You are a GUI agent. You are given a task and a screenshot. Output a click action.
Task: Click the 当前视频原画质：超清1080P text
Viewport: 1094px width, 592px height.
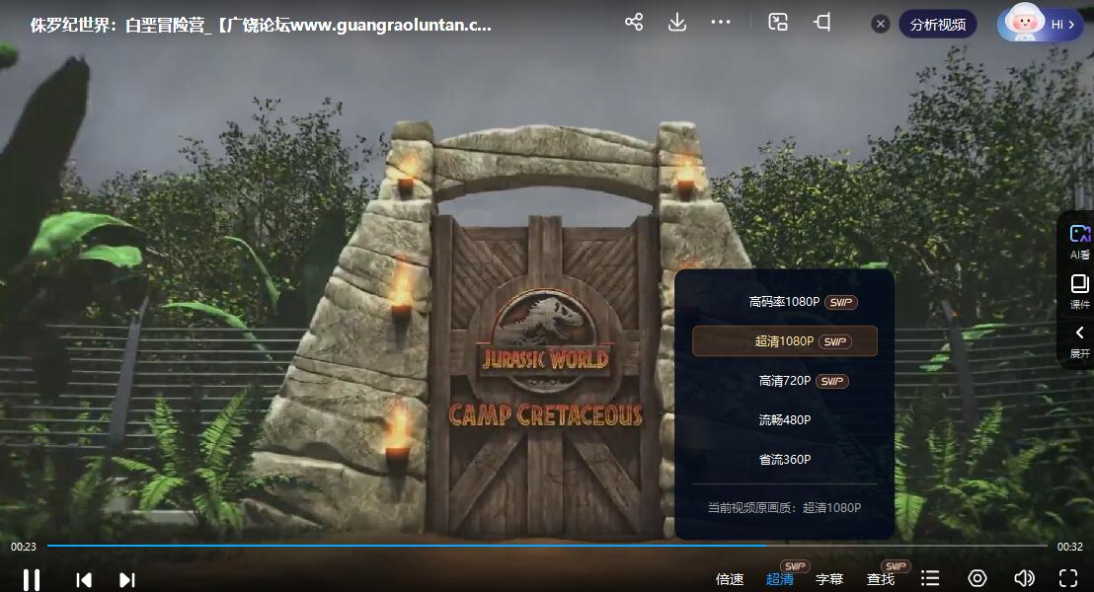pos(785,507)
